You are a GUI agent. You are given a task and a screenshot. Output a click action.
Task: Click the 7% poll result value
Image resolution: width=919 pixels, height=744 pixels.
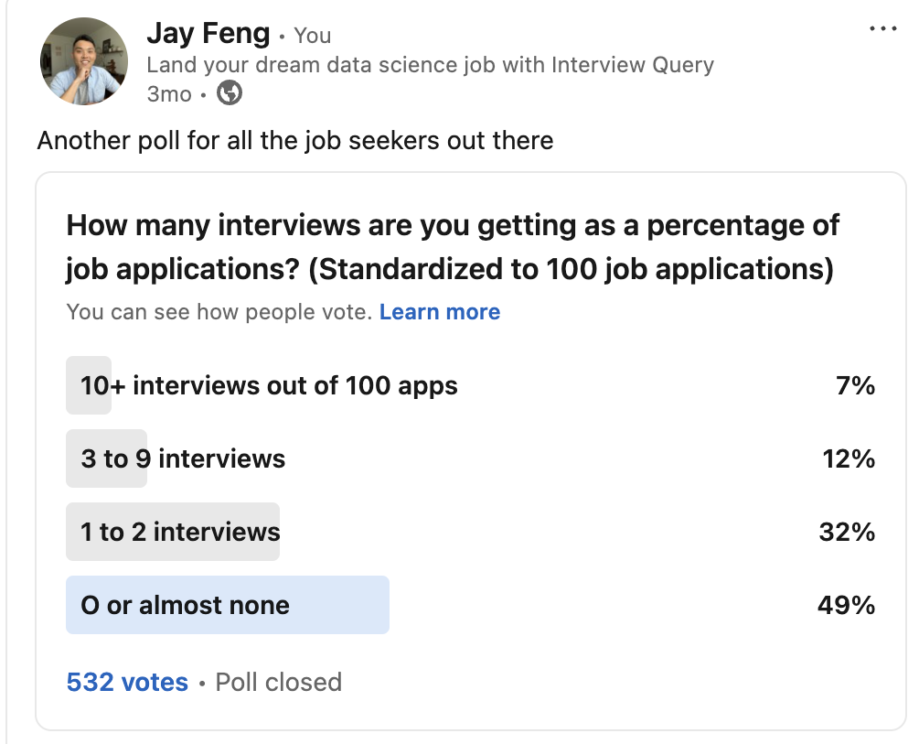855,385
